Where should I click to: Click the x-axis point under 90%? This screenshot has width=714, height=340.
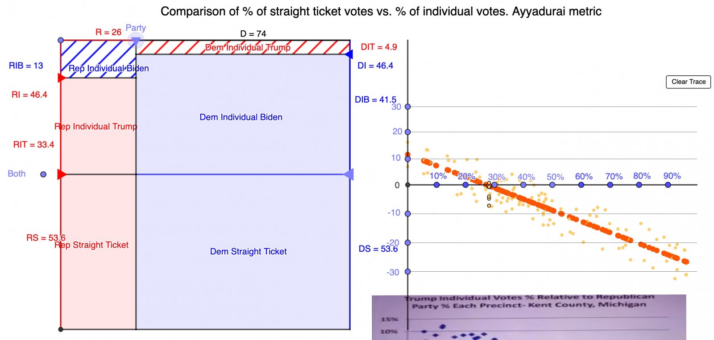tap(668, 185)
